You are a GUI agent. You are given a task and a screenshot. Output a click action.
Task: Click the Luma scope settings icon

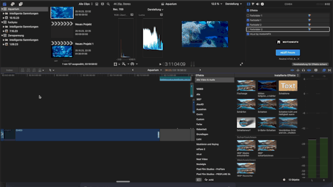pyautogui.click(x=161, y=15)
